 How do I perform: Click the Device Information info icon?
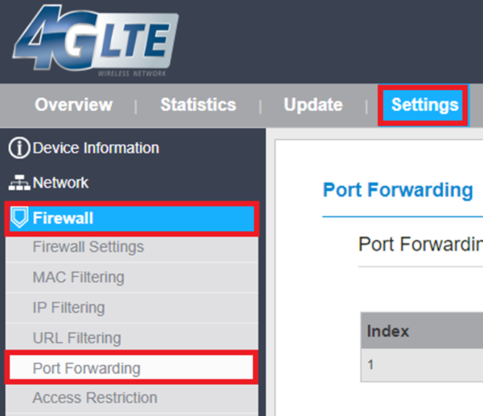tap(19, 149)
